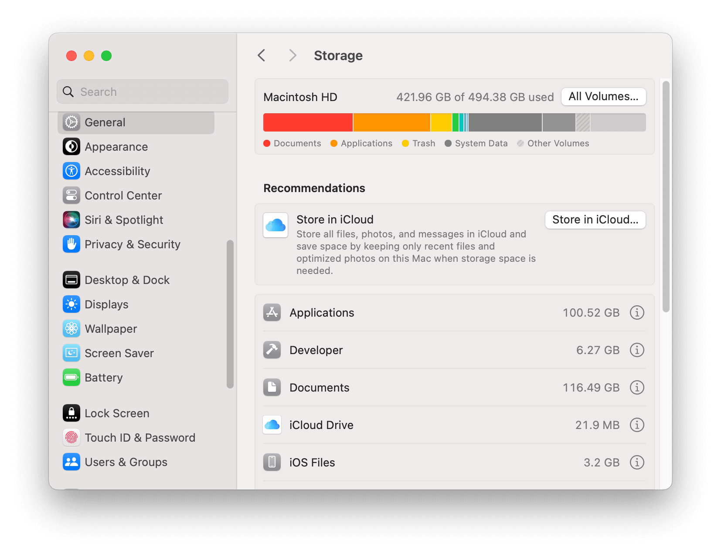Focus the Search field

[143, 91]
